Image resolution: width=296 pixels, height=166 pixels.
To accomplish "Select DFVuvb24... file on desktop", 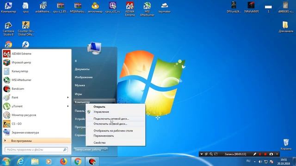I will tap(234, 7).
